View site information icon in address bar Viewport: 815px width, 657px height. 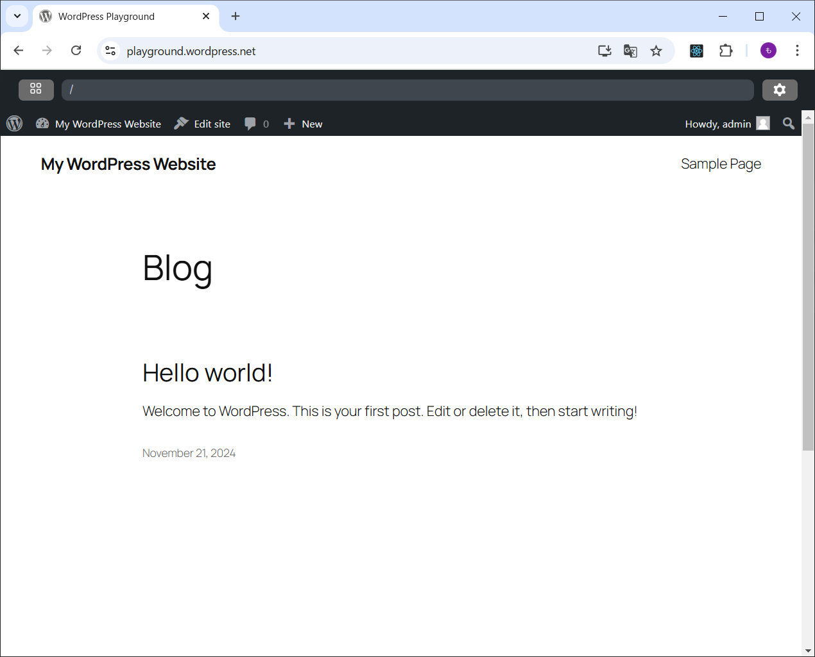coord(110,51)
